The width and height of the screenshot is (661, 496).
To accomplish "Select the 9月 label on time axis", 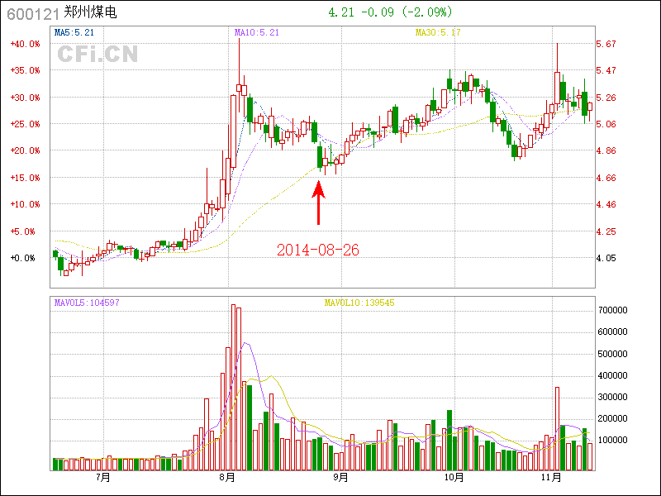I will pos(340,478).
